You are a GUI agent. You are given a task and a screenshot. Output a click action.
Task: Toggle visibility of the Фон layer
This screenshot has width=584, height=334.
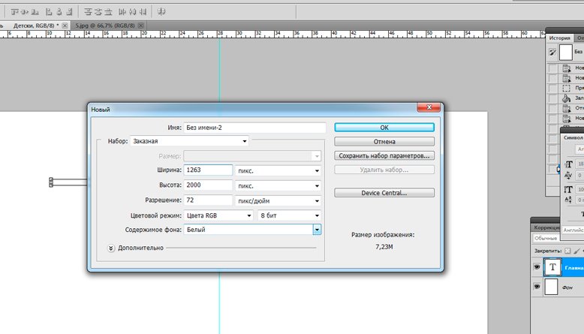coord(536,287)
